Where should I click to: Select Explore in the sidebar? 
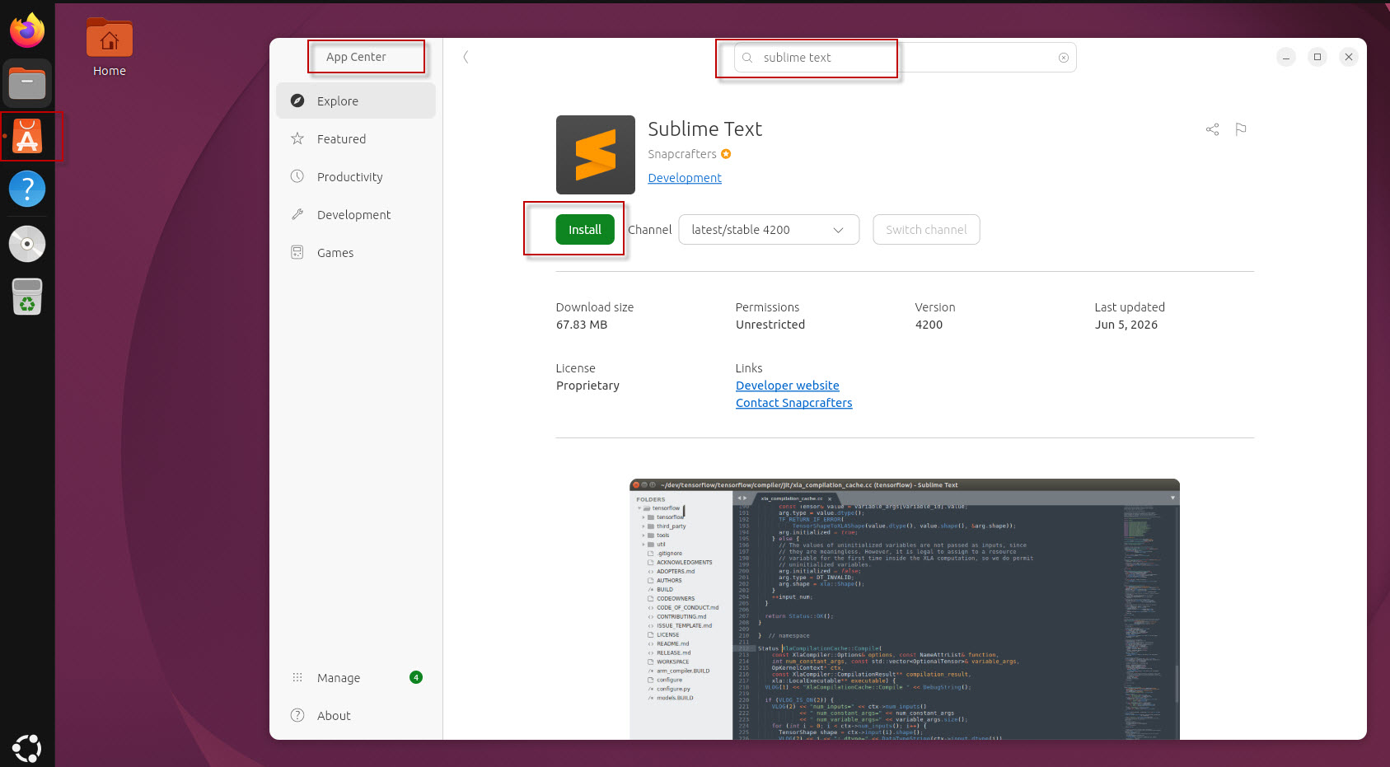tap(356, 101)
